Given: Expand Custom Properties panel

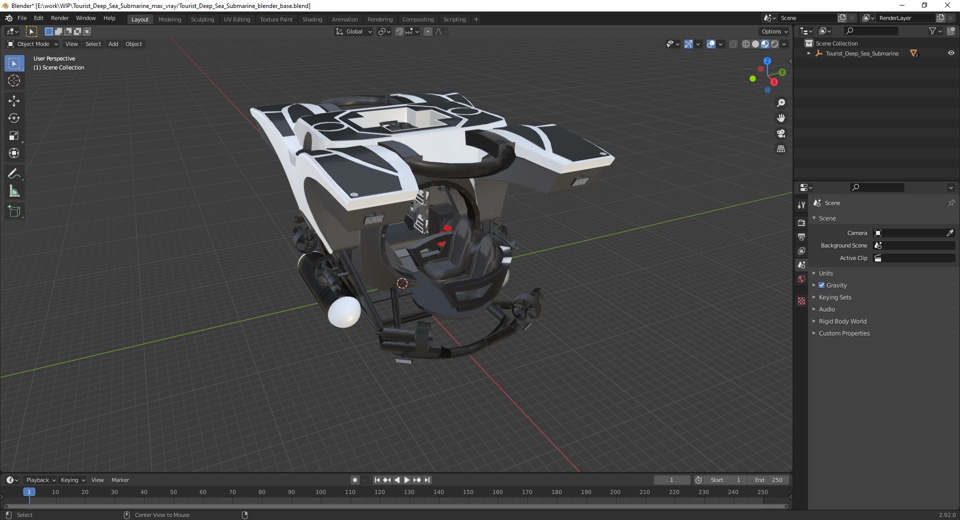Looking at the screenshot, I should pyautogui.click(x=844, y=333).
